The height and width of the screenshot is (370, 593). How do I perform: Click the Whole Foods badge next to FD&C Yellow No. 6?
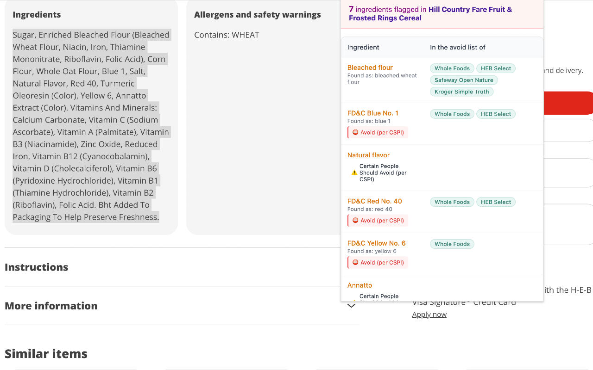pyautogui.click(x=452, y=244)
